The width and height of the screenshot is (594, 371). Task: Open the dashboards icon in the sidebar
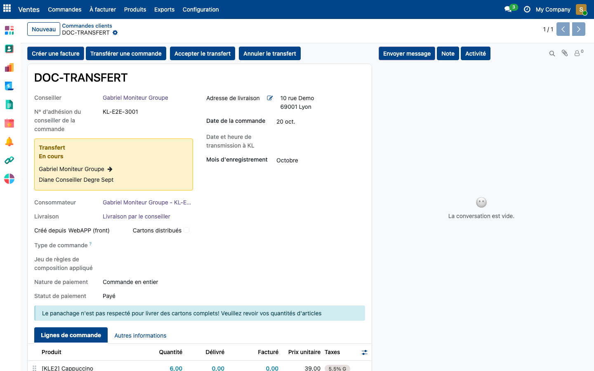9,30
